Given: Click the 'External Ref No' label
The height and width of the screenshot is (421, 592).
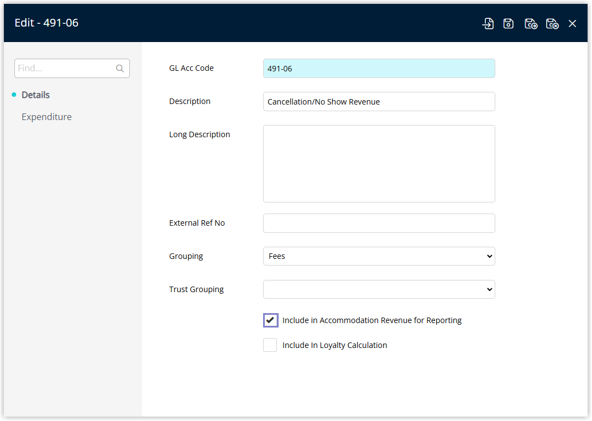Looking at the screenshot, I should pyautogui.click(x=197, y=223).
